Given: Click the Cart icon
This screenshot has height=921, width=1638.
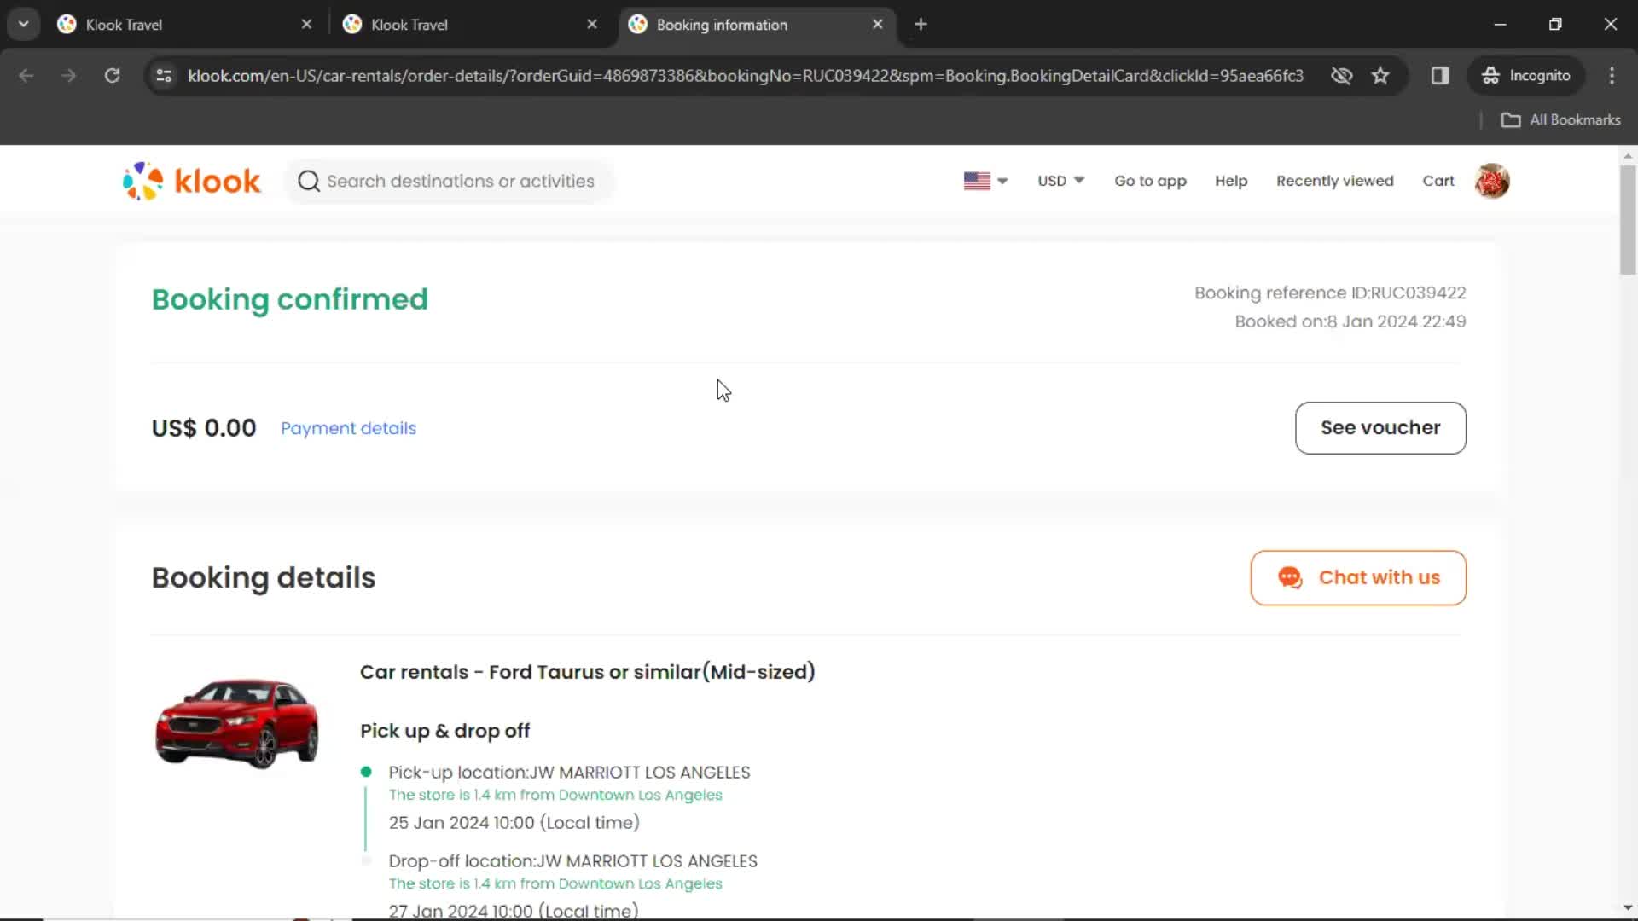Looking at the screenshot, I should 1439,180.
